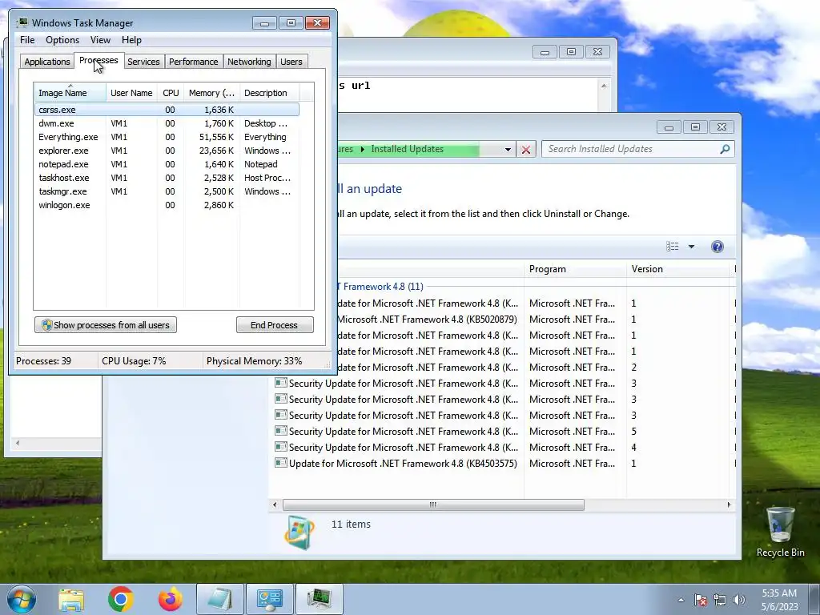
Task: Open the Windows Start orb
Action: pyautogui.click(x=22, y=599)
